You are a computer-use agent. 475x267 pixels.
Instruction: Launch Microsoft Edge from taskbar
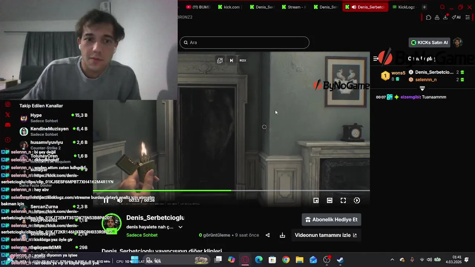click(259, 260)
